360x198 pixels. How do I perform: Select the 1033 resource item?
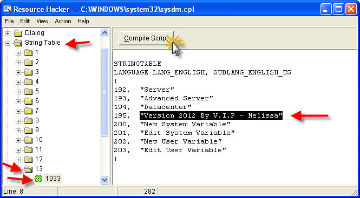(53, 179)
